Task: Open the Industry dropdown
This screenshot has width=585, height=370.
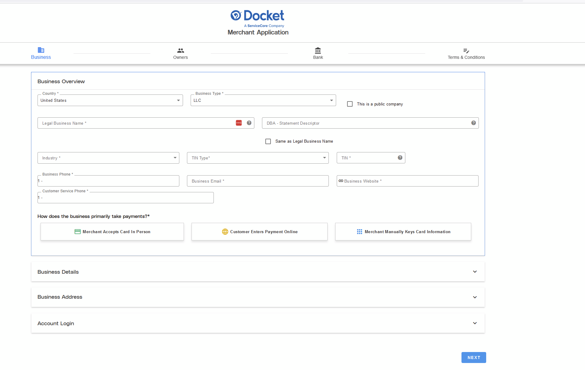Action: [x=108, y=158]
